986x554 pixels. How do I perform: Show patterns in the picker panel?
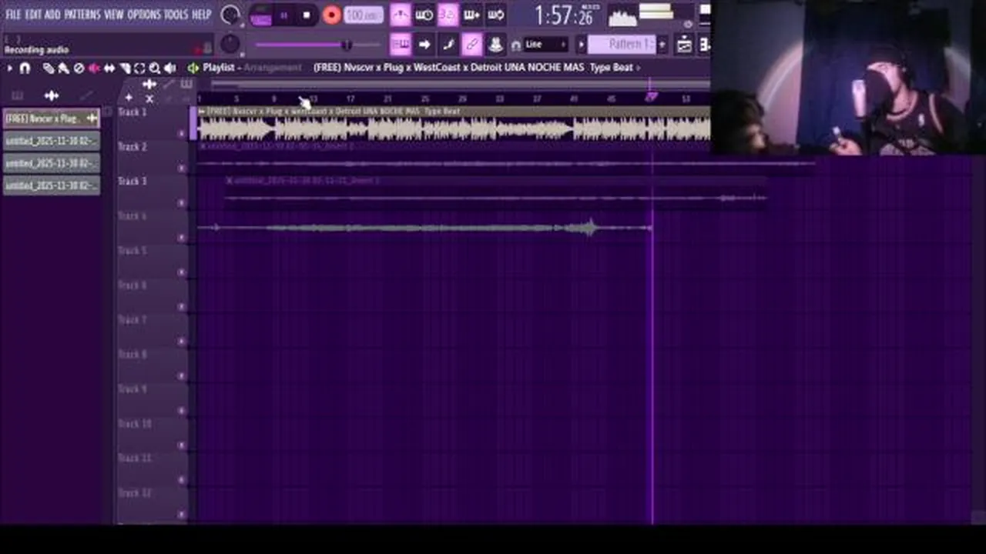coord(17,95)
